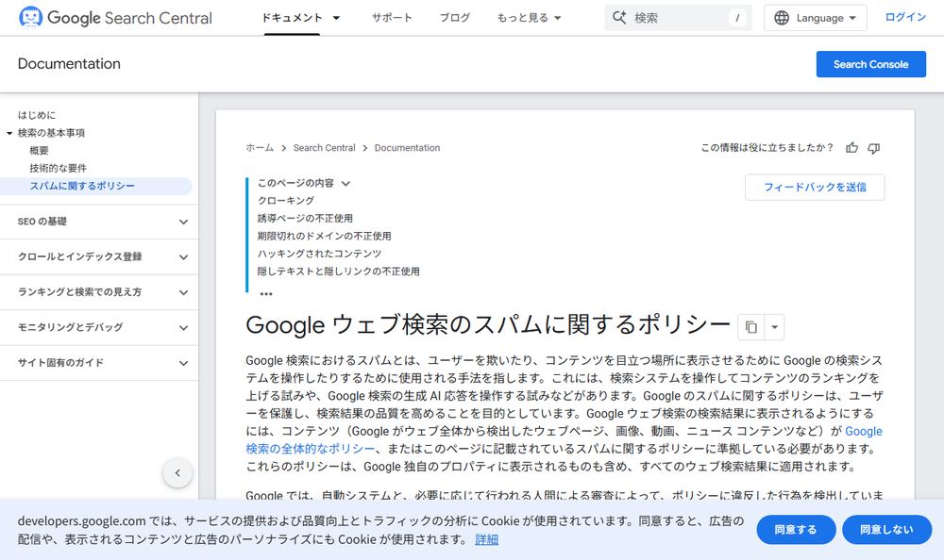
Task: Give thumbs up feedback
Action: point(851,148)
